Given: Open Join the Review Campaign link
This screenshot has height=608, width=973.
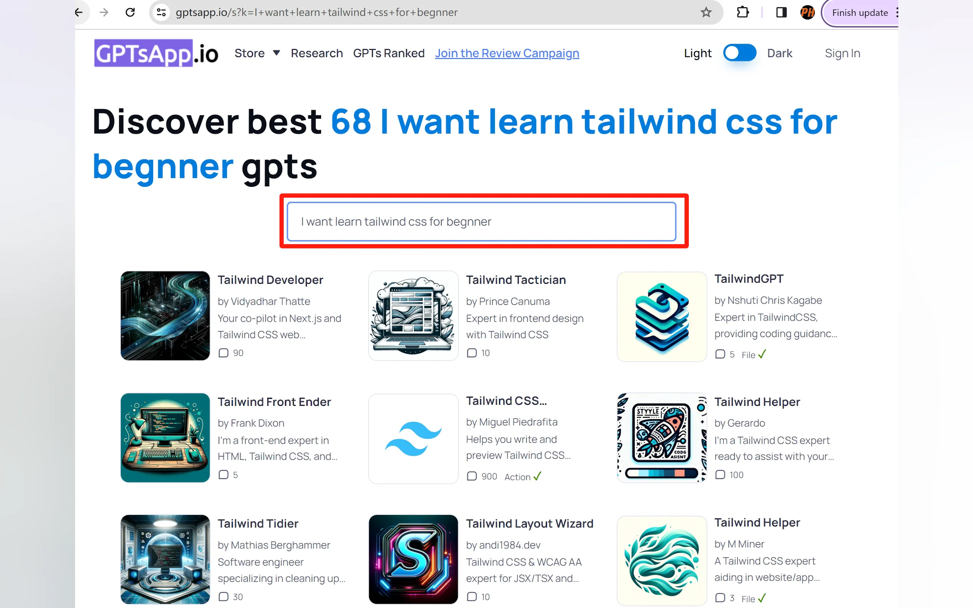Looking at the screenshot, I should coord(507,53).
